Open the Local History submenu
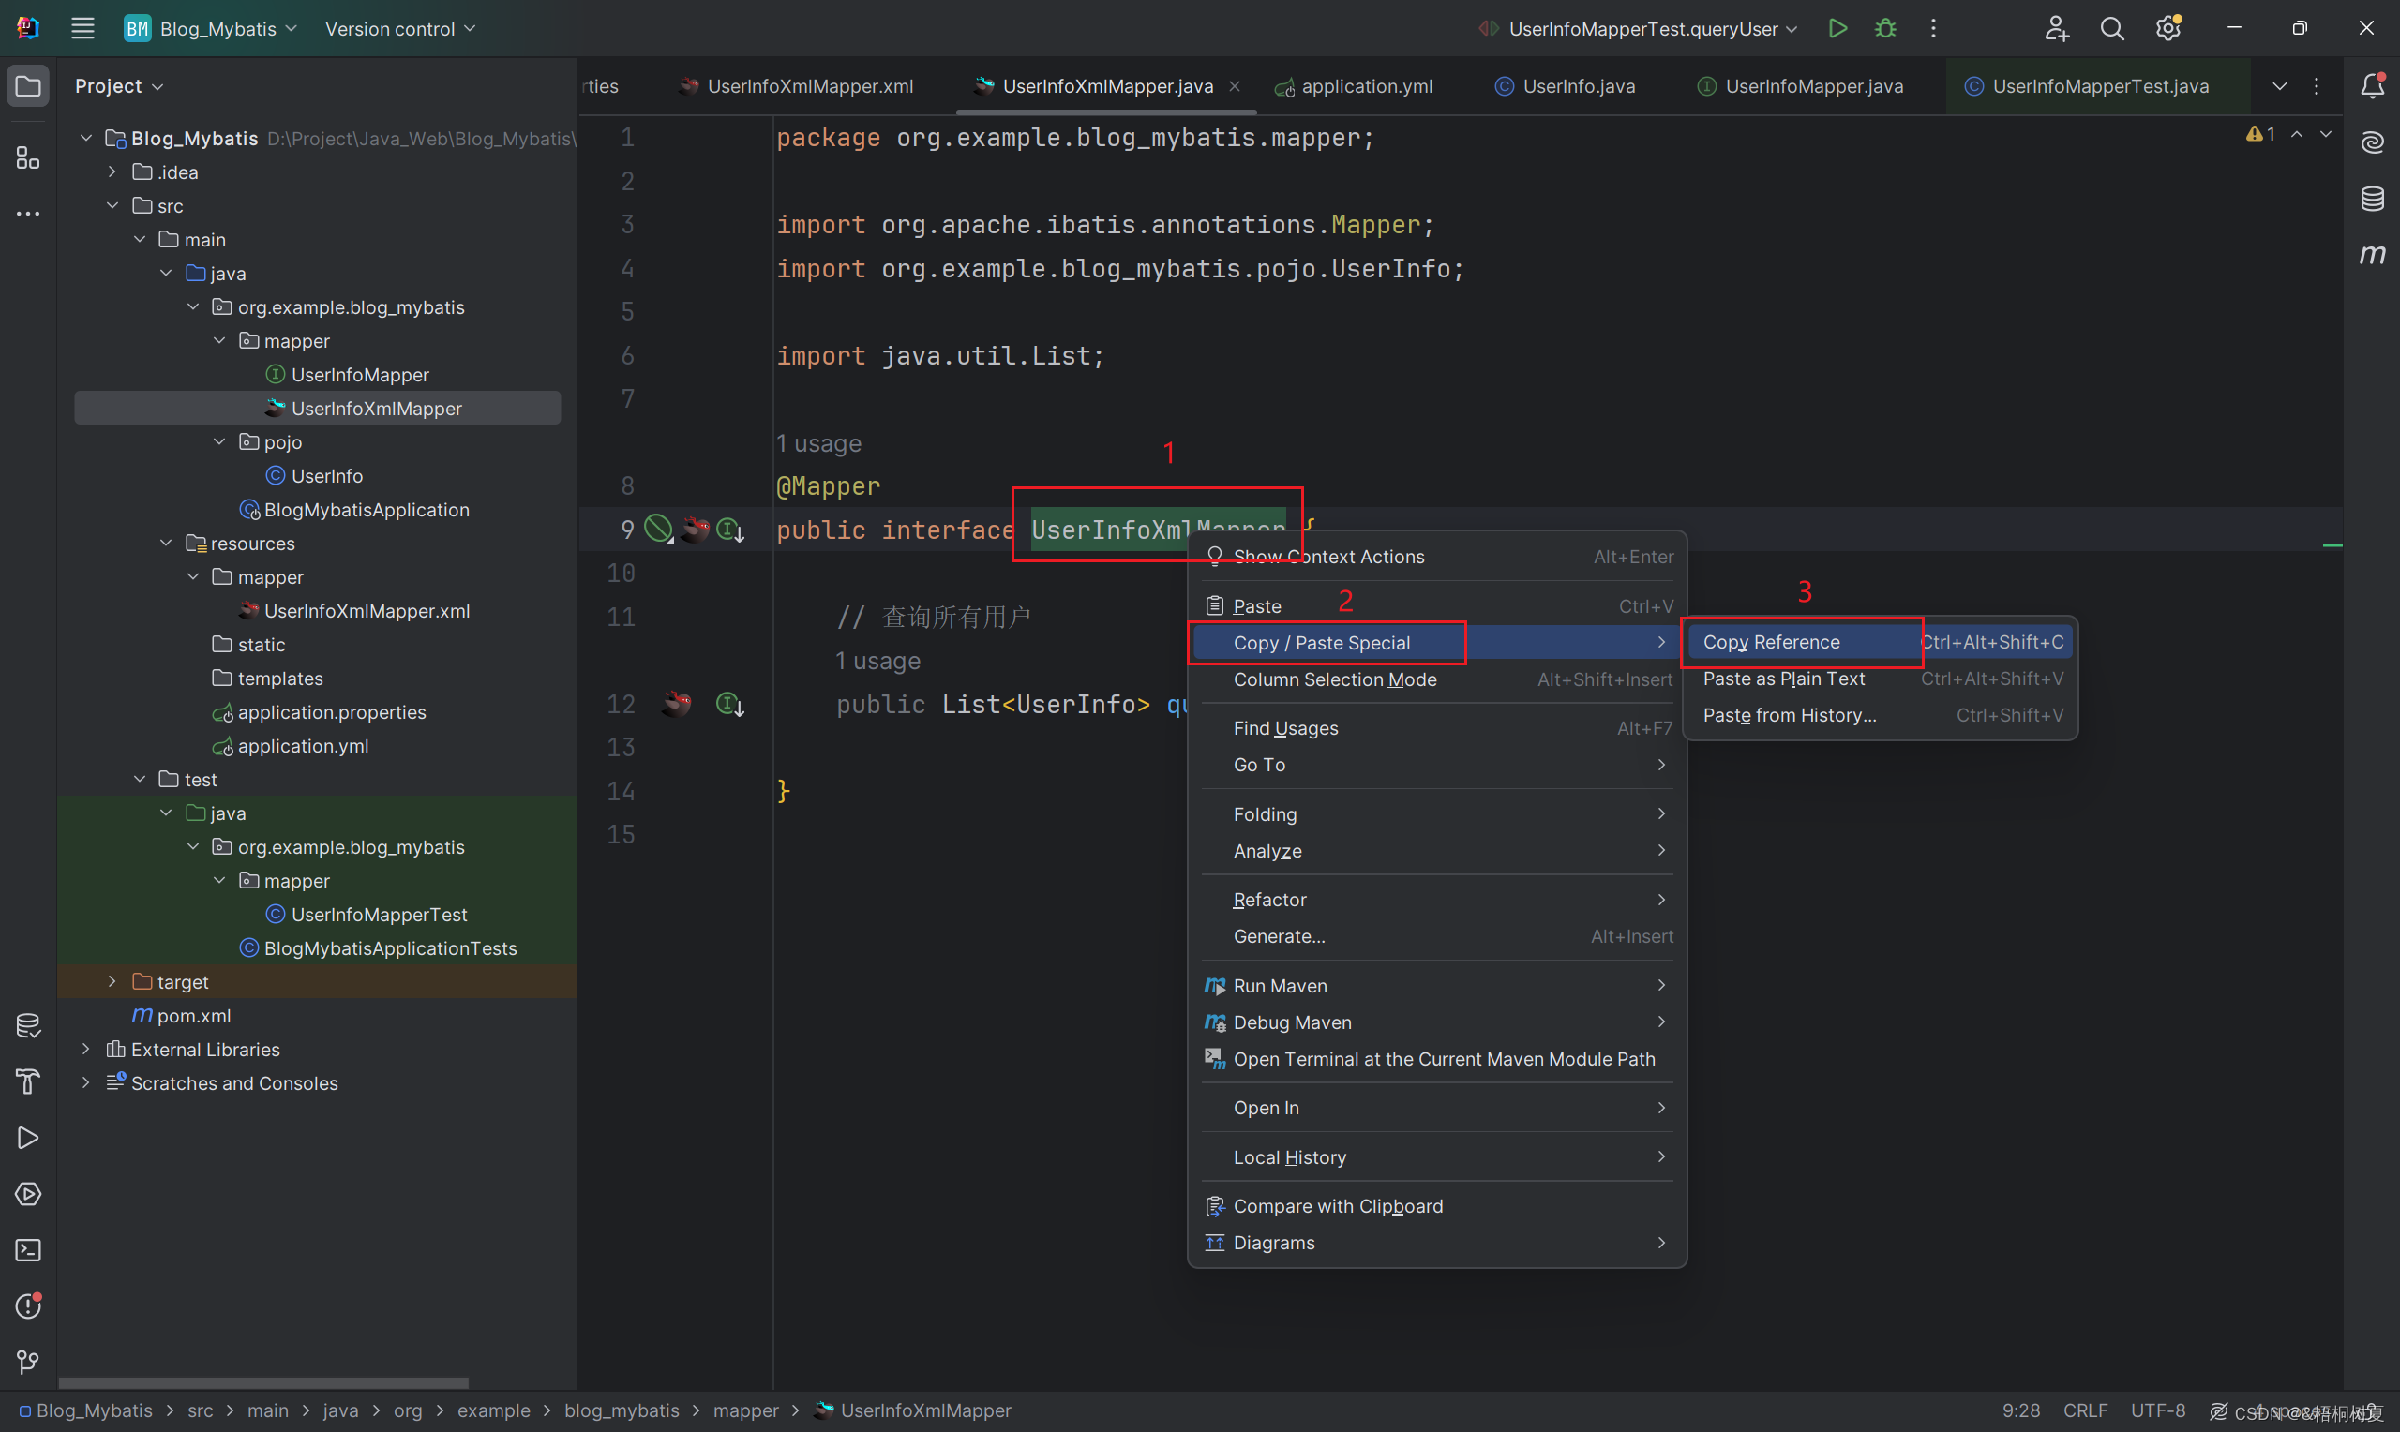2400x1432 pixels. click(x=1437, y=1157)
